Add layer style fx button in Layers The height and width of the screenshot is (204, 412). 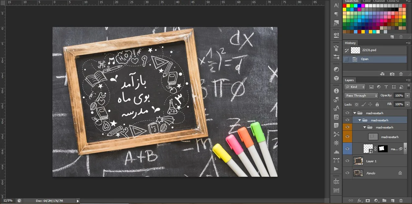(359, 201)
